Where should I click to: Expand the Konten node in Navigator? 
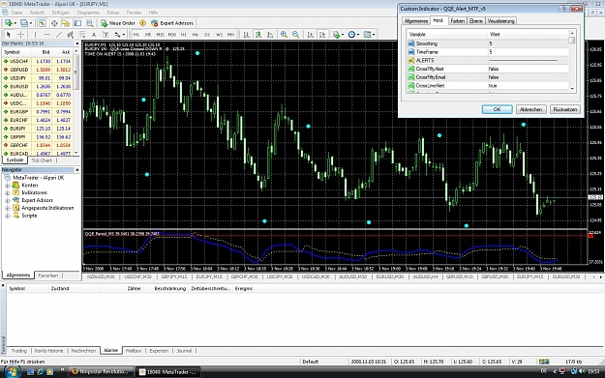(7, 186)
